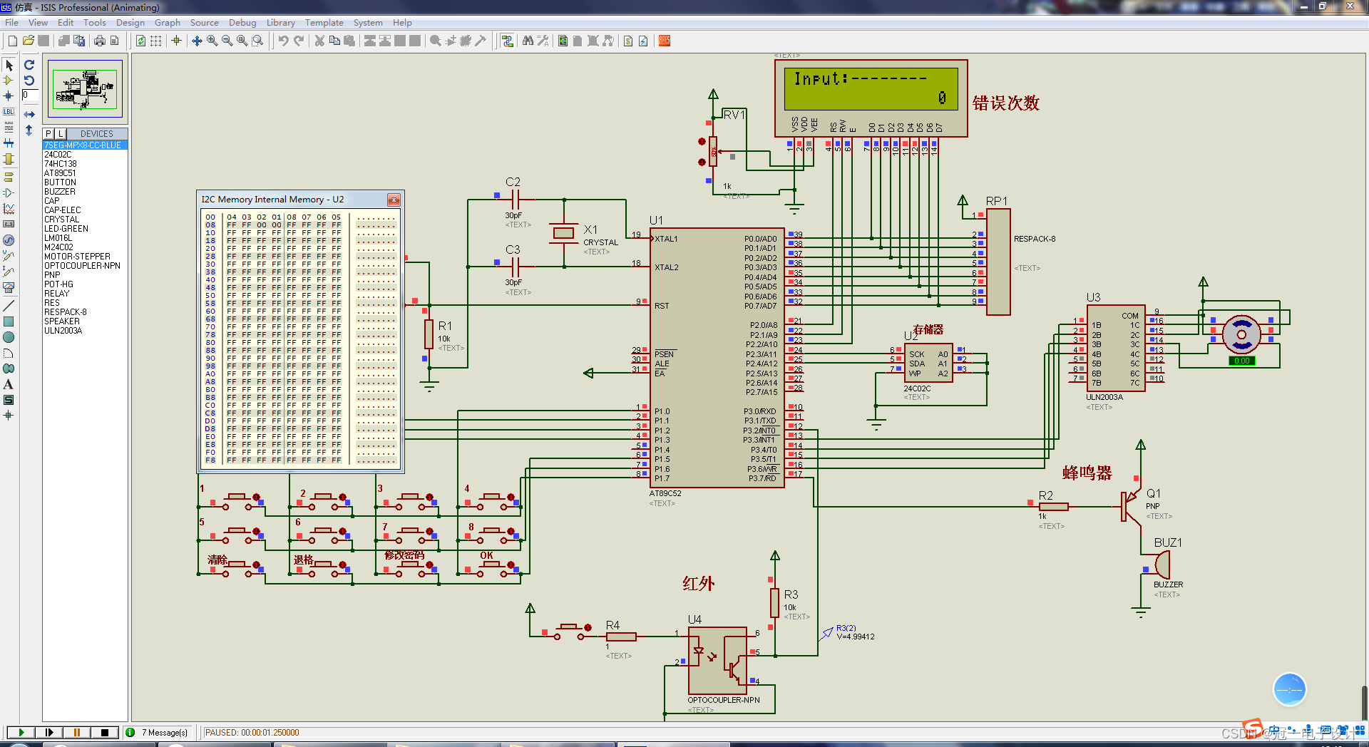
Task: Open the Debug menu
Action: [x=242, y=23]
